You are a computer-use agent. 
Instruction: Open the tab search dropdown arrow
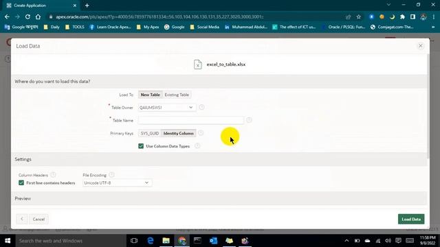pyautogui.click(x=388, y=5)
